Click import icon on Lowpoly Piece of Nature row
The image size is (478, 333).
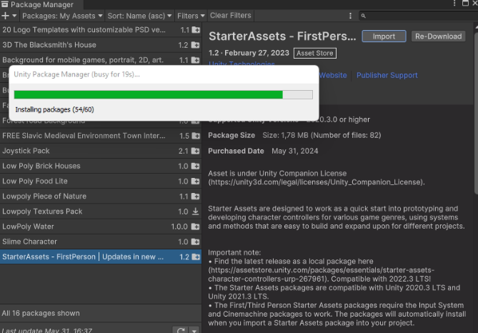coord(195,197)
